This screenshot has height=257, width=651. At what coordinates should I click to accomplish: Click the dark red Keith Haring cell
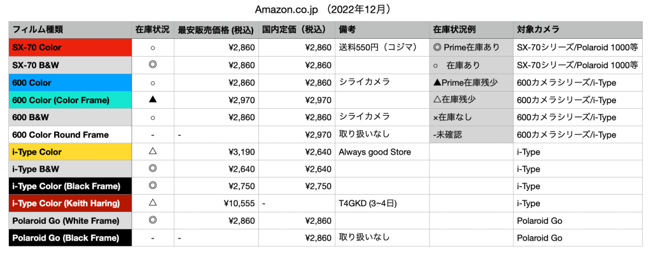tap(70, 204)
